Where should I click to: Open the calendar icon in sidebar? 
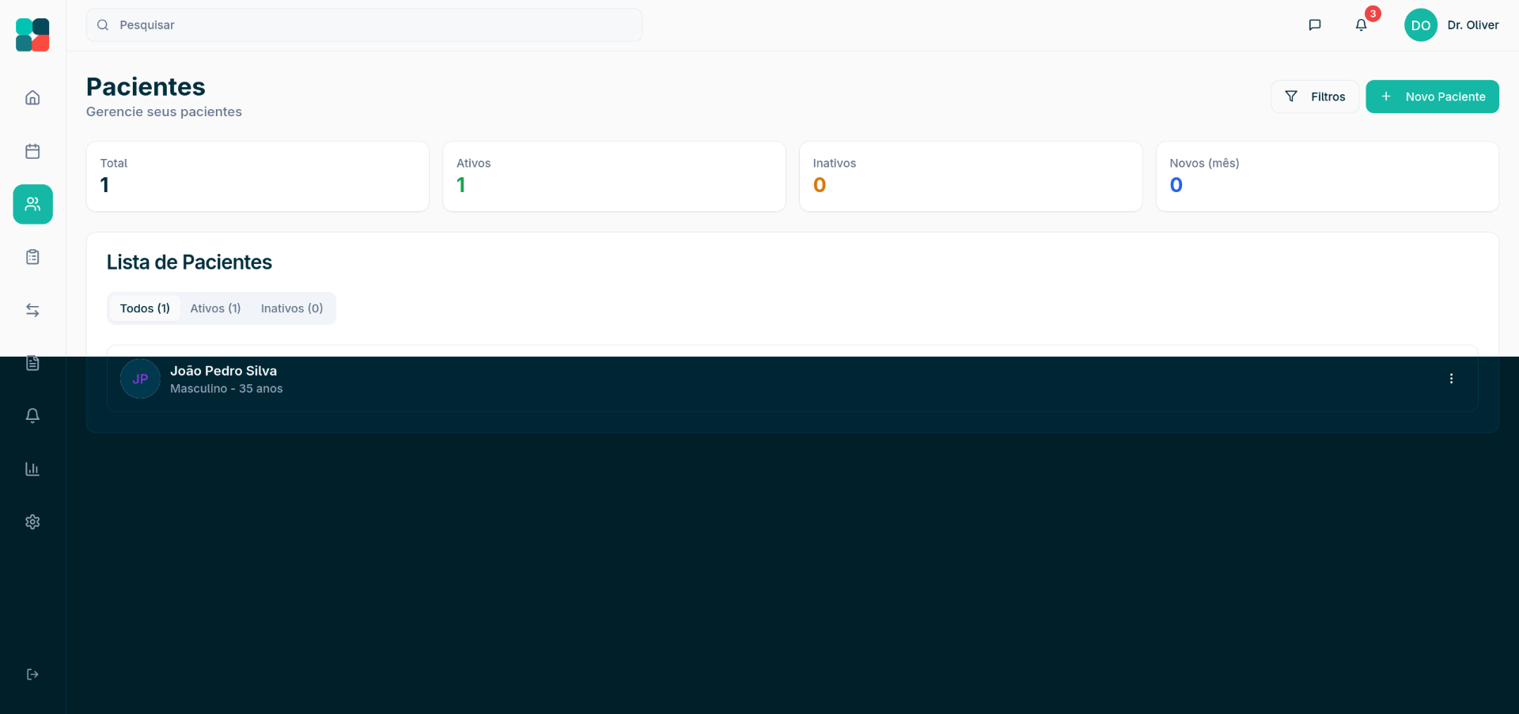pyautogui.click(x=32, y=151)
